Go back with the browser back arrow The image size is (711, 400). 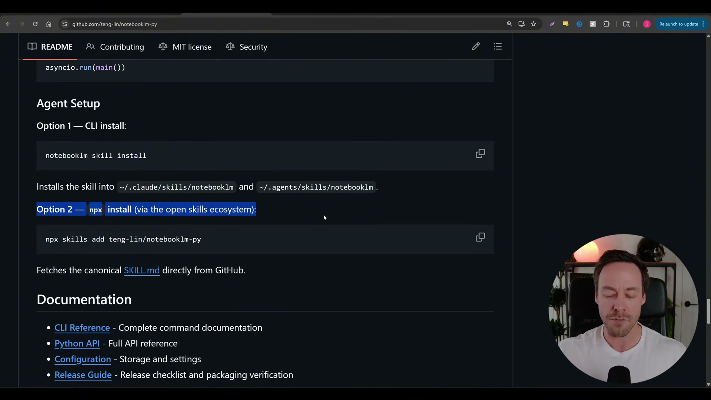pos(8,24)
